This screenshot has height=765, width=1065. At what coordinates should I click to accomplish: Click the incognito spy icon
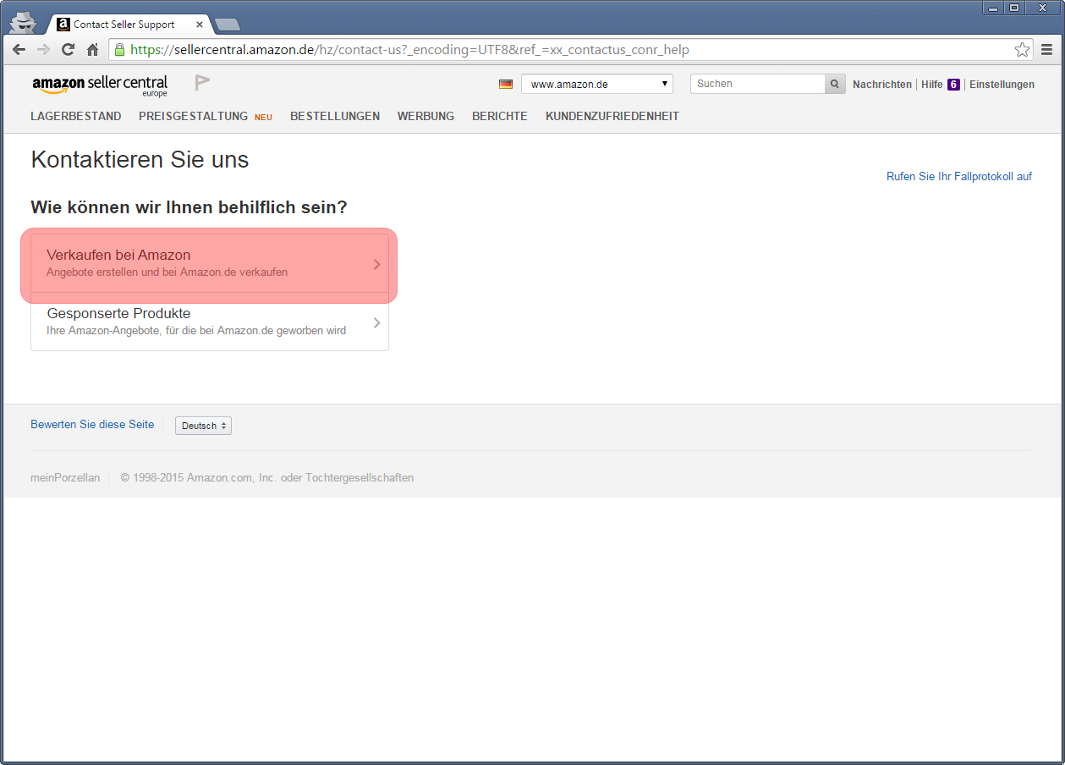click(x=23, y=22)
